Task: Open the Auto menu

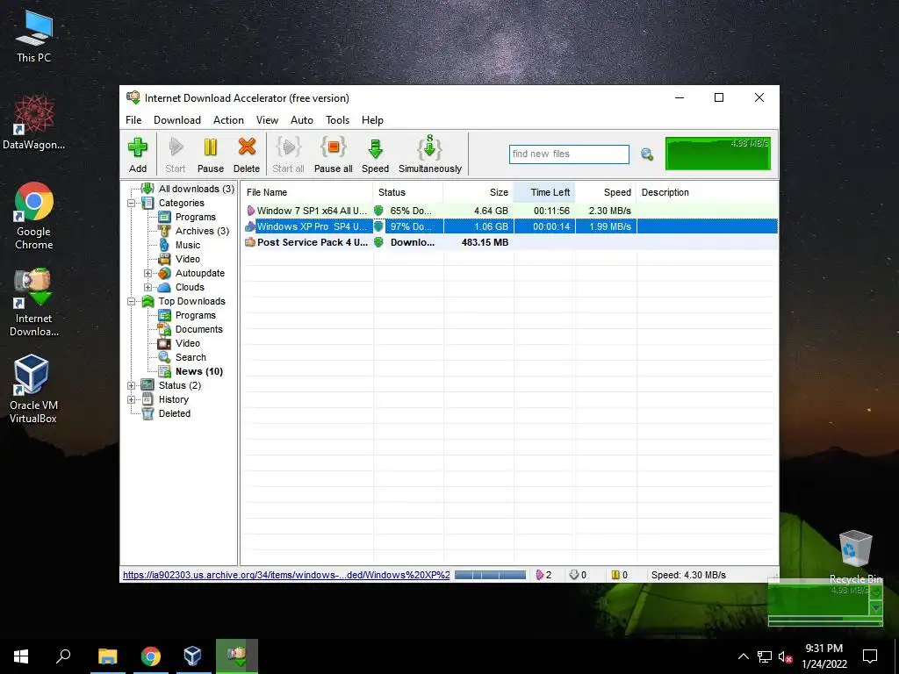Action: point(302,119)
